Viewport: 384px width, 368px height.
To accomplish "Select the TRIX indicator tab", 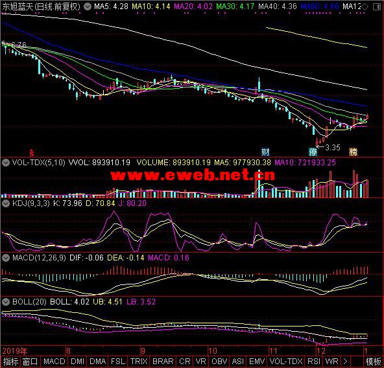I will (x=139, y=362).
